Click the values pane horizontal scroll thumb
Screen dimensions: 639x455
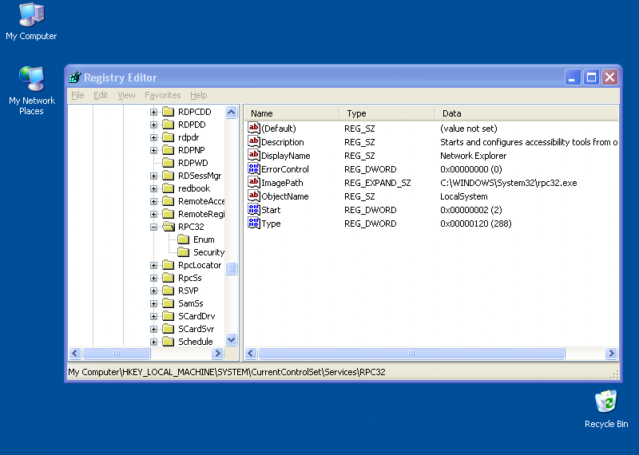pyautogui.click(x=411, y=353)
